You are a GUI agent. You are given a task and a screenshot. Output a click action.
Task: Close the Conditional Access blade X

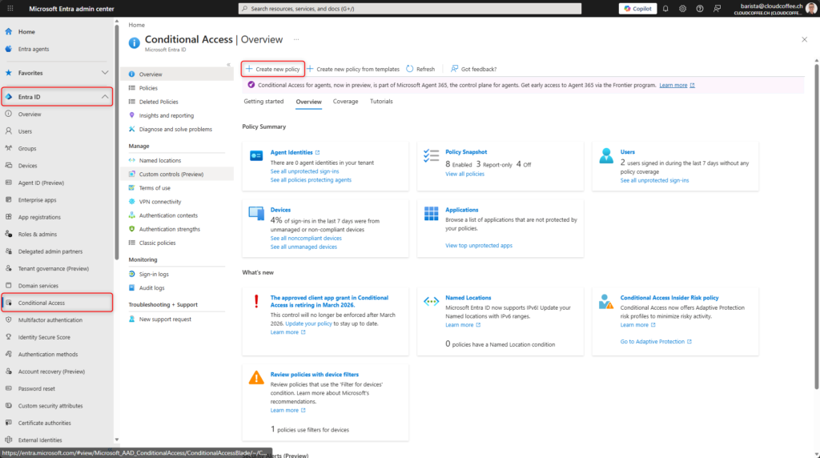point(804,39)
